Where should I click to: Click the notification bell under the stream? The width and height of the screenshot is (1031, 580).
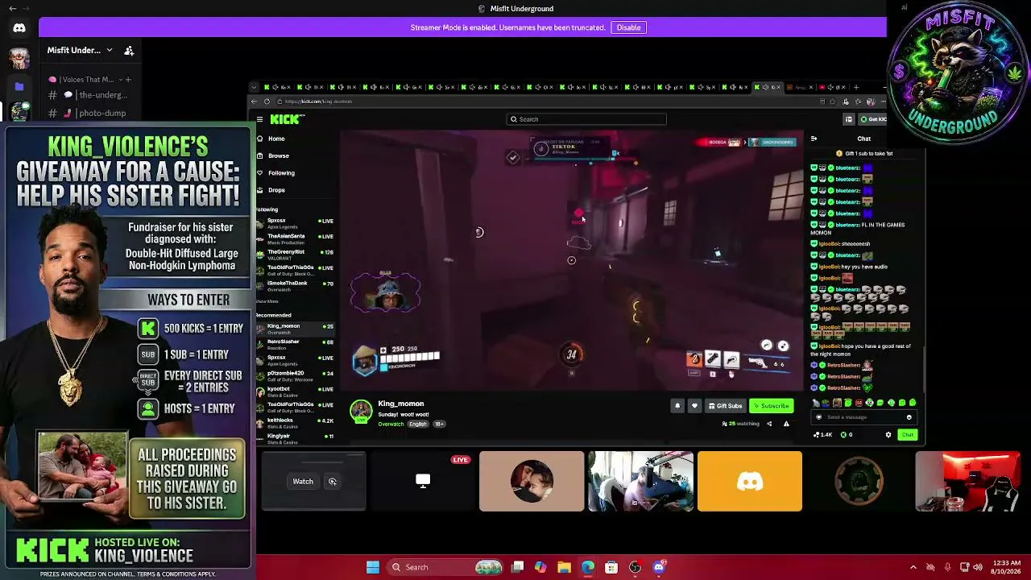[677, 406]
